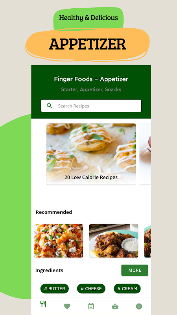Open the 20 Low Calorie Recipes card
This screenshot has height=315, width=177.
(x=91, y=154)
